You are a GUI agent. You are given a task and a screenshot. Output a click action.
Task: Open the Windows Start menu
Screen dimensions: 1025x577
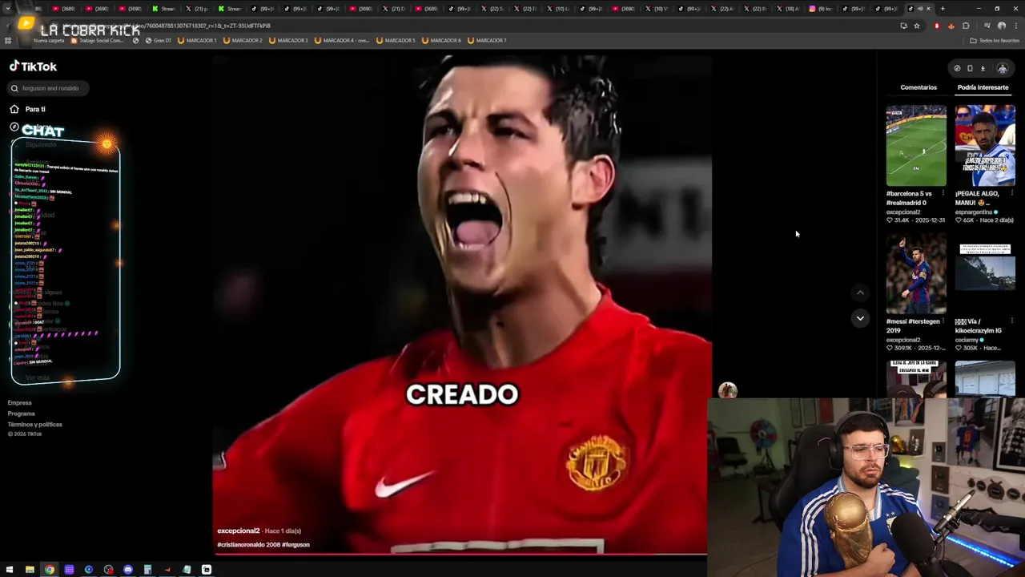9,570
